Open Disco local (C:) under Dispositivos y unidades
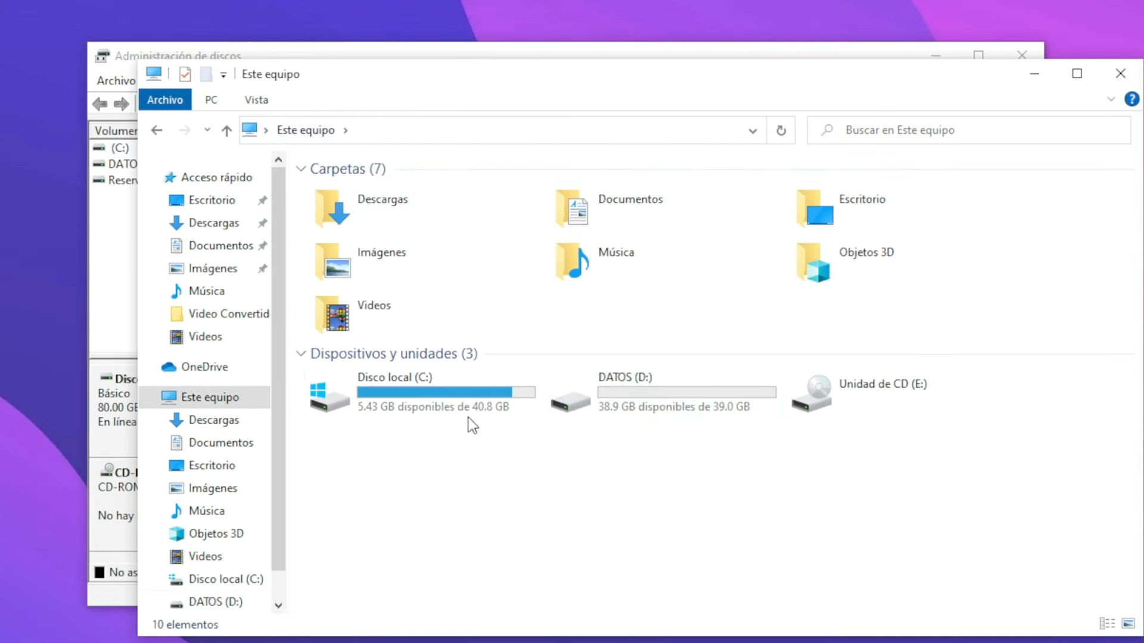 [x=394, y=377]
